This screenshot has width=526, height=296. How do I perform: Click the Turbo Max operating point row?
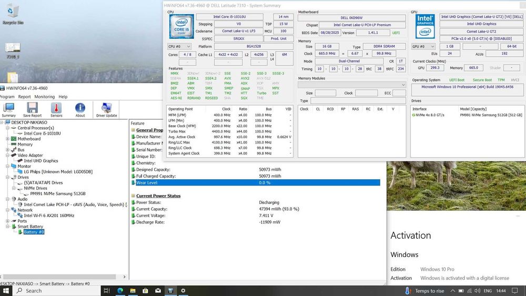click(x=230, y=131)
